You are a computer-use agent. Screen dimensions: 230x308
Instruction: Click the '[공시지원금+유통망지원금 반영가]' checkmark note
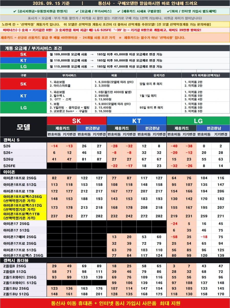click(x=40, y=12)
